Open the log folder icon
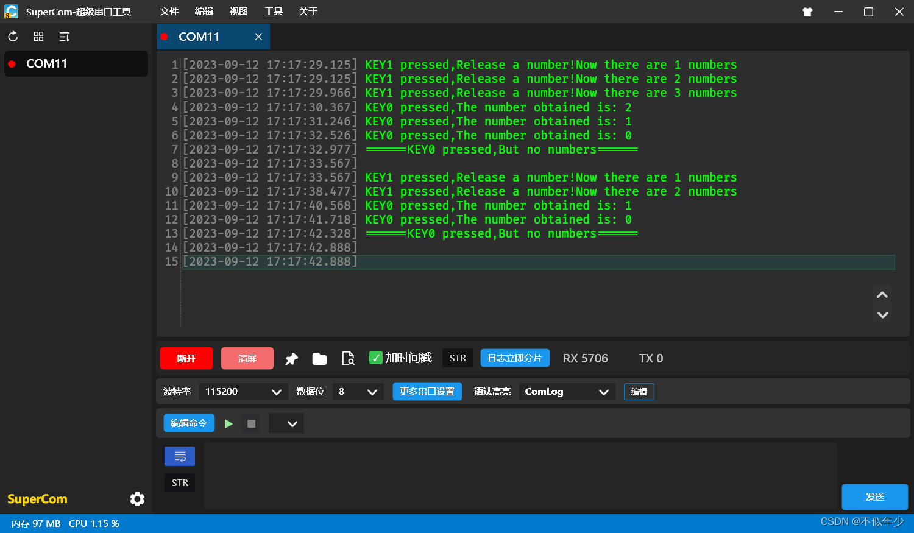Viewport: 914px width, 533px height. pos(319,359)
